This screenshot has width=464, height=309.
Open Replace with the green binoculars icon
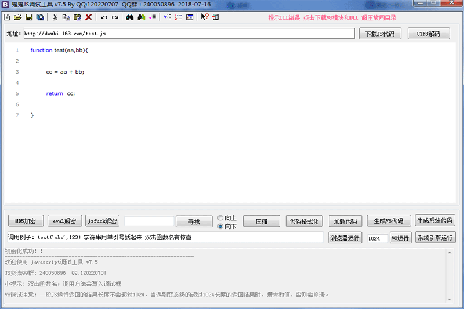[141, 17]
